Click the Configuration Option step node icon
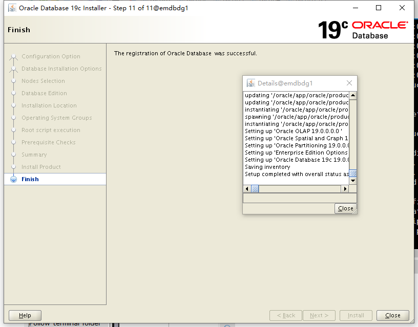The width and height of the screenshot is (418, 327). (x=14, y=57)
